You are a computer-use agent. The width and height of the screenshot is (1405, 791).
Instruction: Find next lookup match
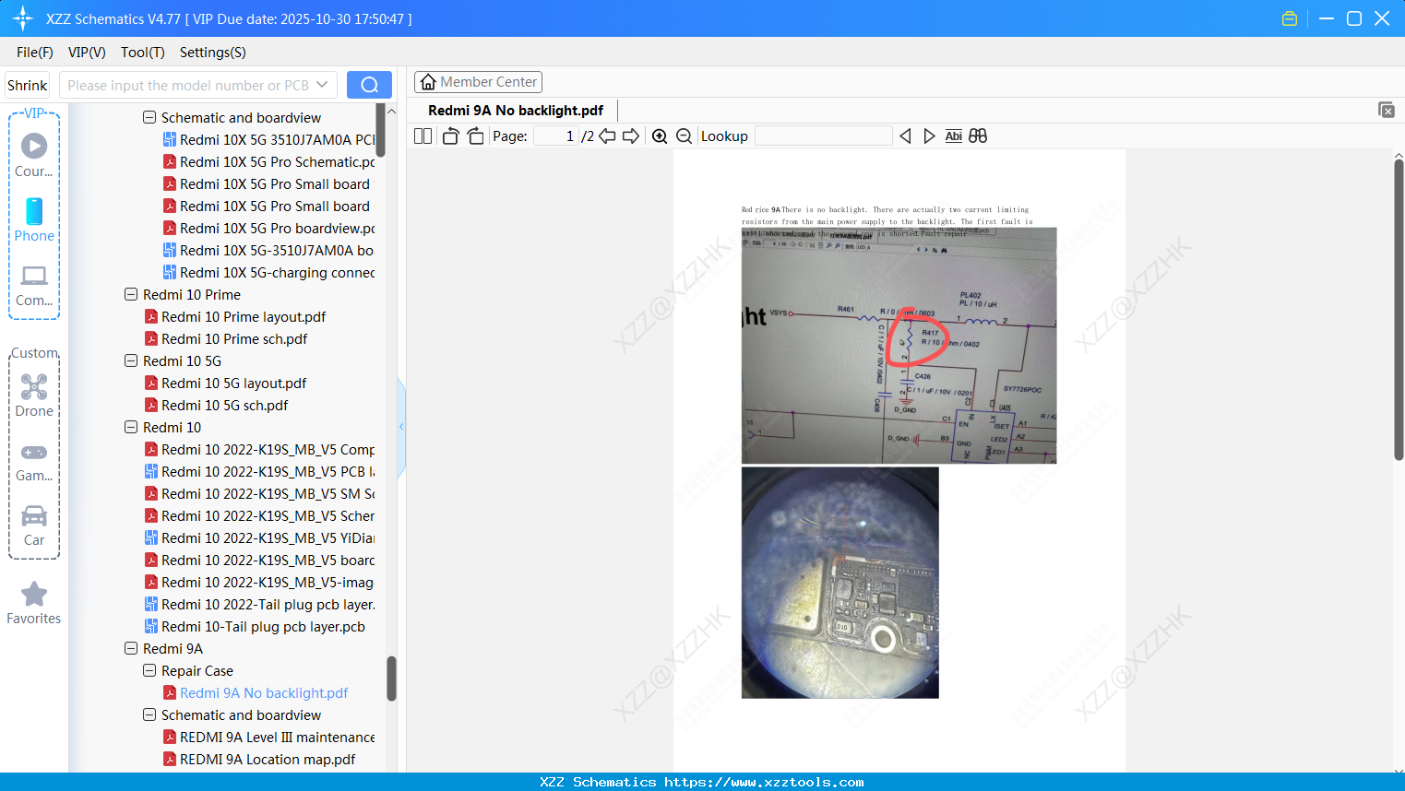tap(929, 136)
